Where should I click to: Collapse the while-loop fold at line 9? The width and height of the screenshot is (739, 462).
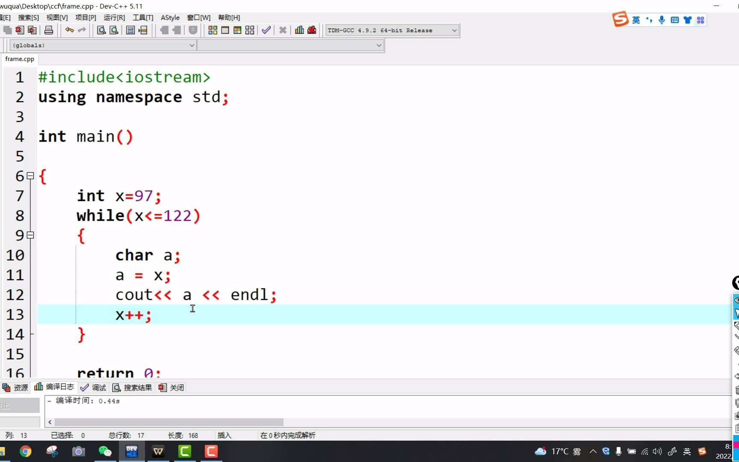[30, 235]
